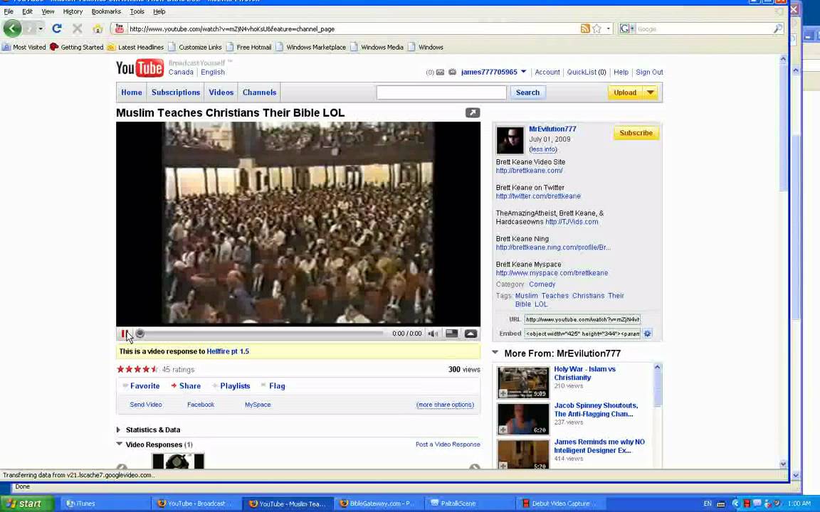Open Holy War - Islam vs Christianity thumbnail

click(523, 383)
